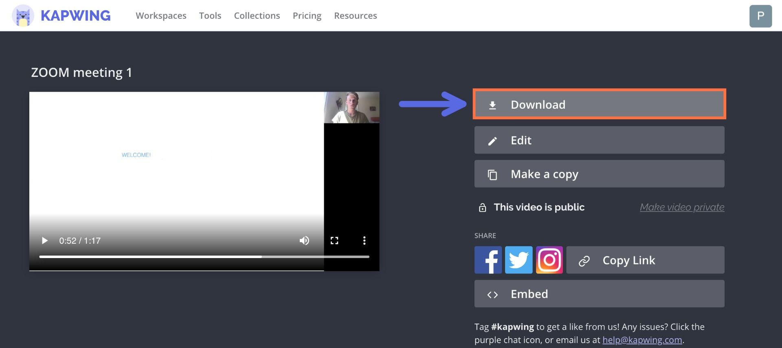Share video to Instagram
The width and height of the screenshot is (782, 348).
(549, 260)
